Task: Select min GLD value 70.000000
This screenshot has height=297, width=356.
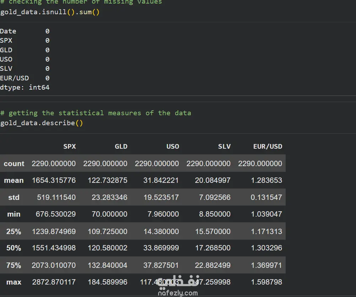Action: click(109, 214)
